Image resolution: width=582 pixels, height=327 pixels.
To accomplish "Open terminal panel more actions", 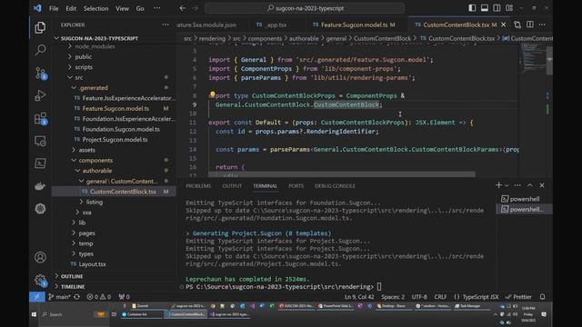I will [517, 185].
